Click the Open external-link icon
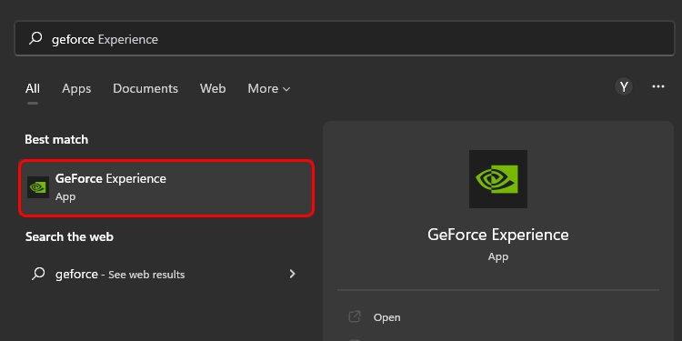Image resolution: width=682 pixels, height=341 pixels. 355,316
